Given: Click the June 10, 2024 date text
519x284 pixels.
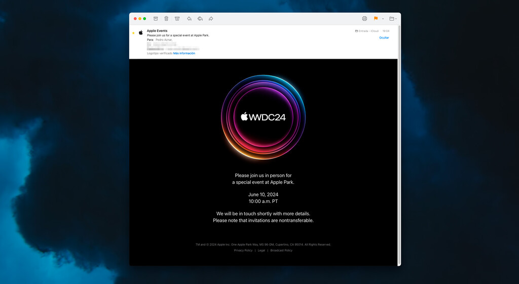Looking at the screenshot, I should (x=263, y=194).
